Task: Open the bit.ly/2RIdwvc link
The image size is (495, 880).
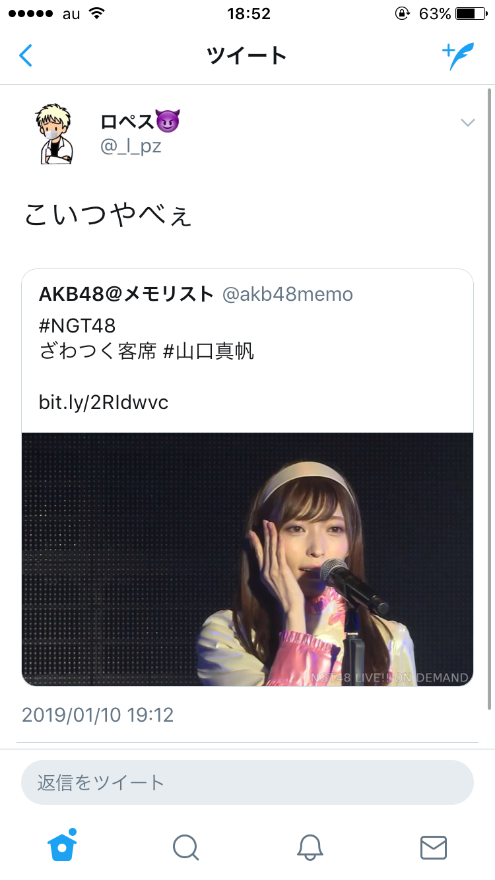Action: pyautogui.click(x=104, y=402)
